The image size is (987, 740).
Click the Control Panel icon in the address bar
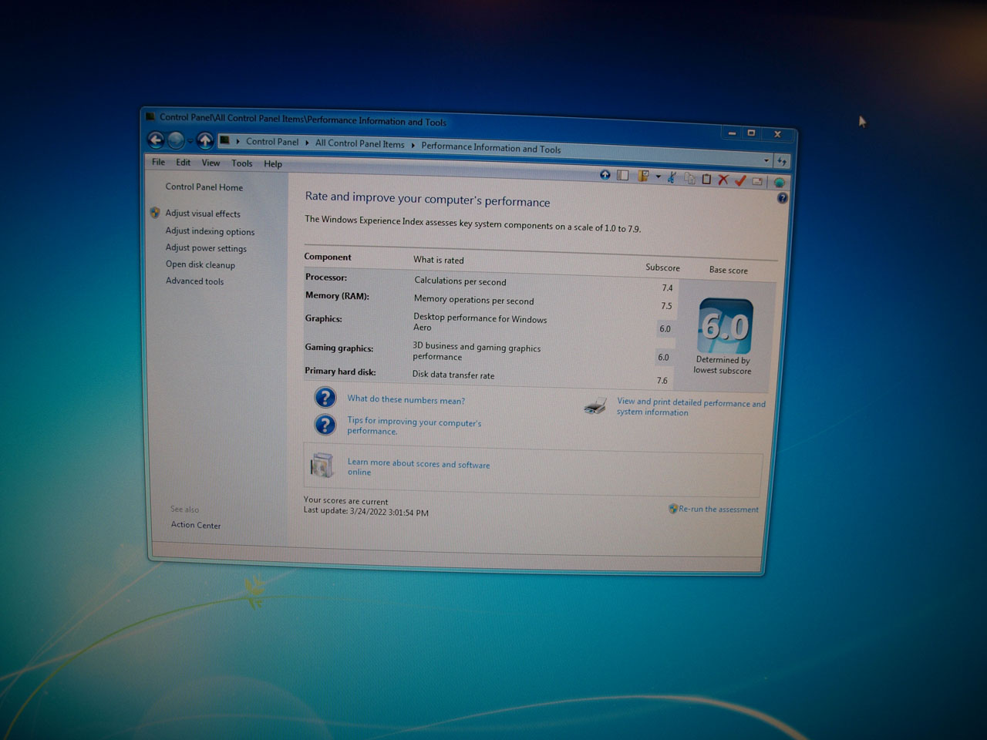[x=224, y=140]
